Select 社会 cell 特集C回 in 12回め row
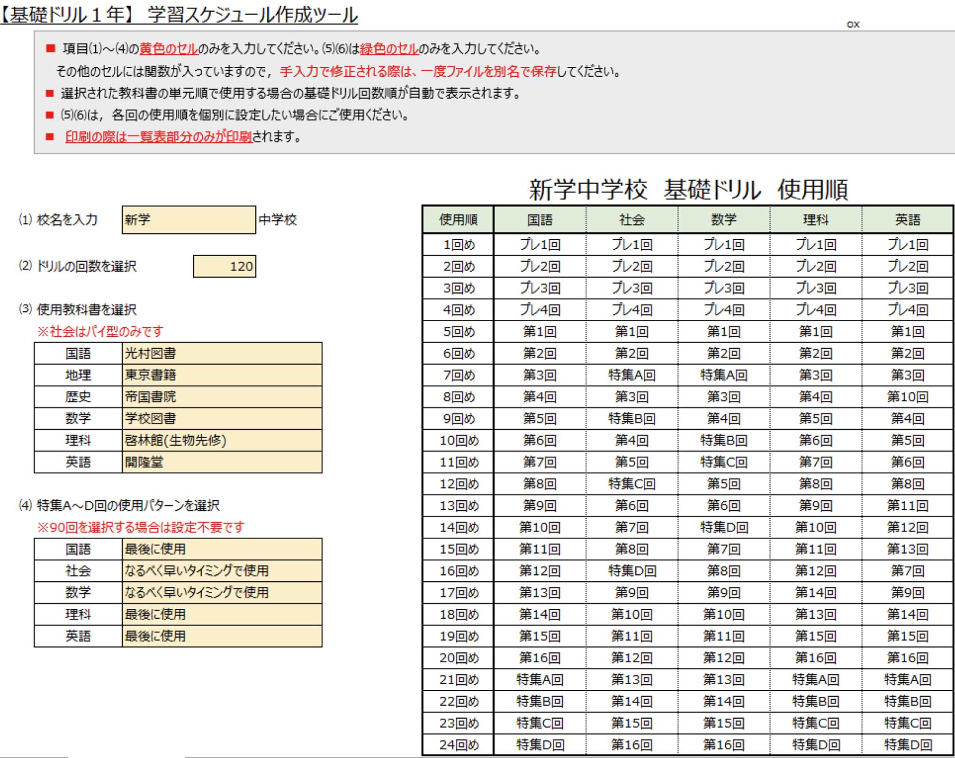955x758 pixels. tap(632, 484)
